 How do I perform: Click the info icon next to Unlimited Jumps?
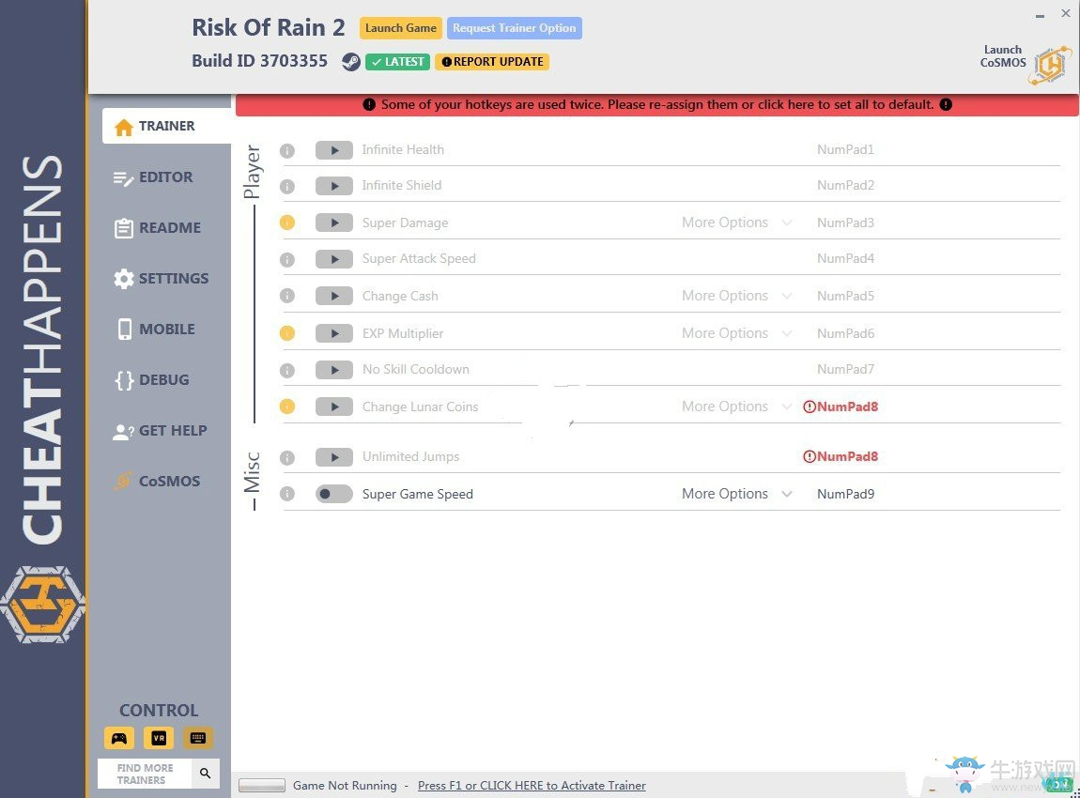[x=287, y=457]
